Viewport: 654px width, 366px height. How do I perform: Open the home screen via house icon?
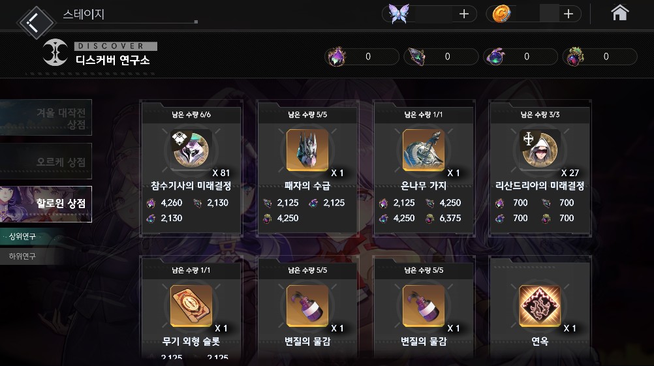620,13
